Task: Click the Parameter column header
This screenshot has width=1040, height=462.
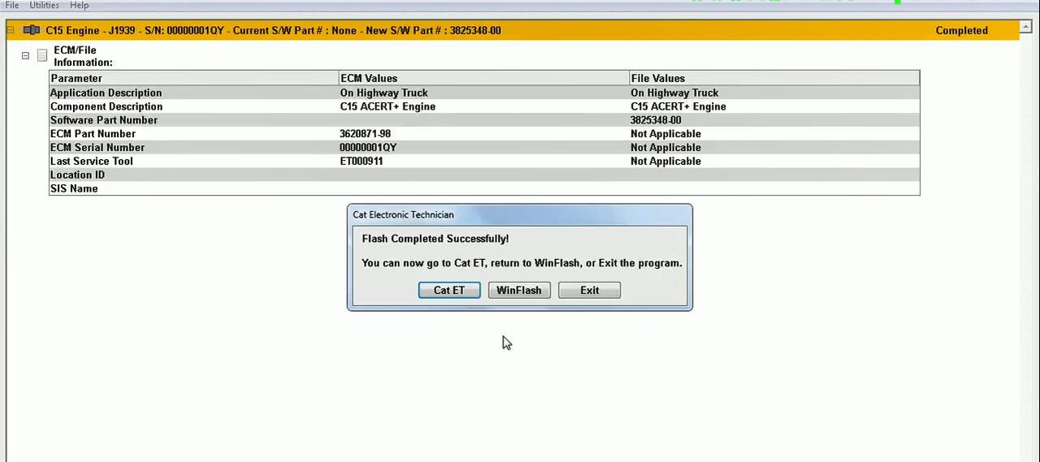Action: coord(194,78)
